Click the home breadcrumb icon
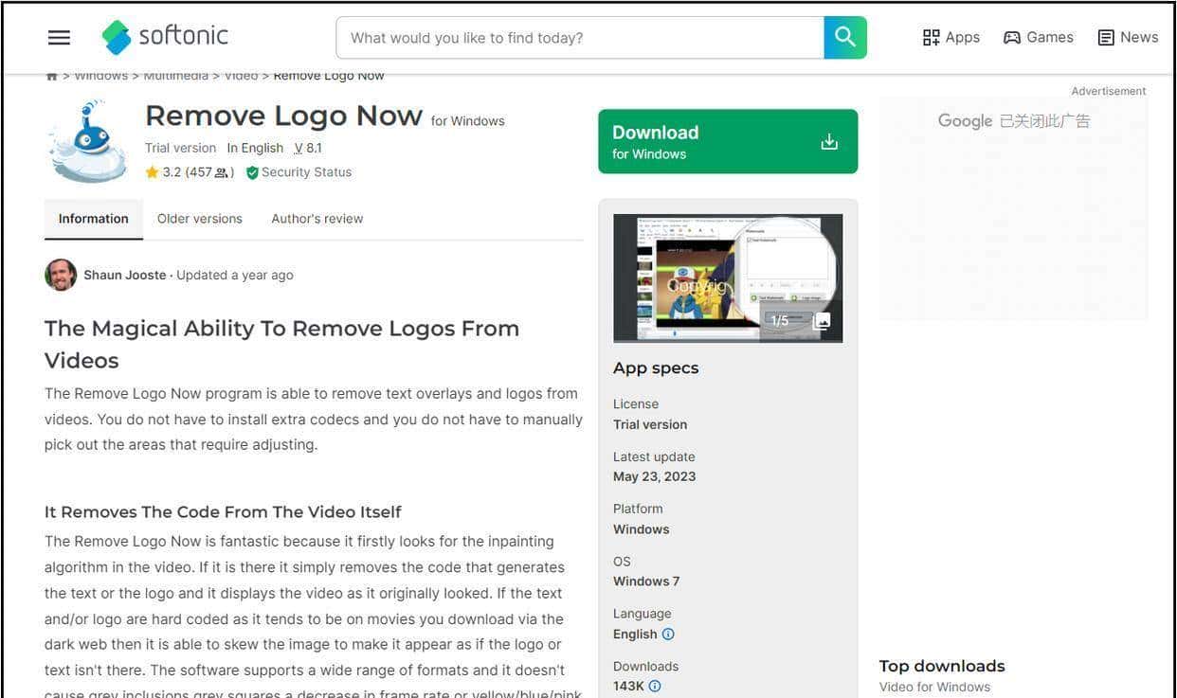1177x698 pixels. click(x=51, y=76)
